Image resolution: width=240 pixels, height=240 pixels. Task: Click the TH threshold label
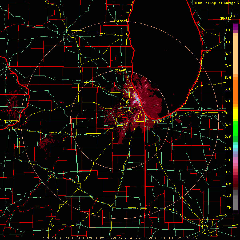pyautogui.click(x=229, y=208)
